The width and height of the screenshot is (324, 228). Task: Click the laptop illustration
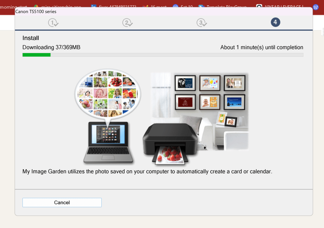click(x=108, y=143)
